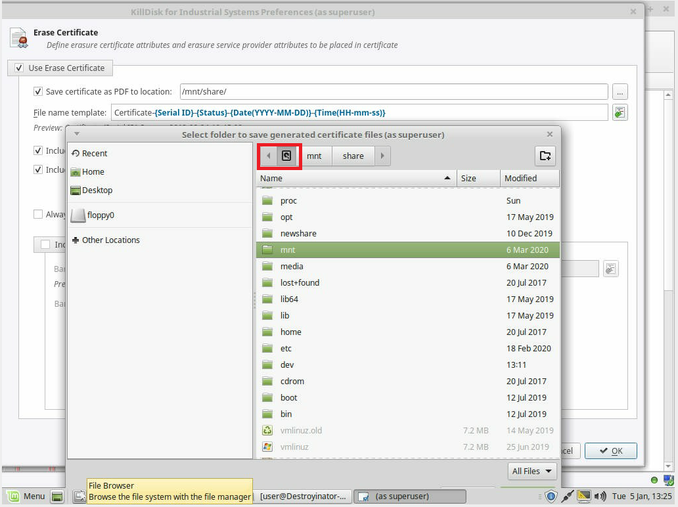Viewport: 678px width, 507px height.
Task: Click the dialog title menu triangle
Action: (77, 134)
